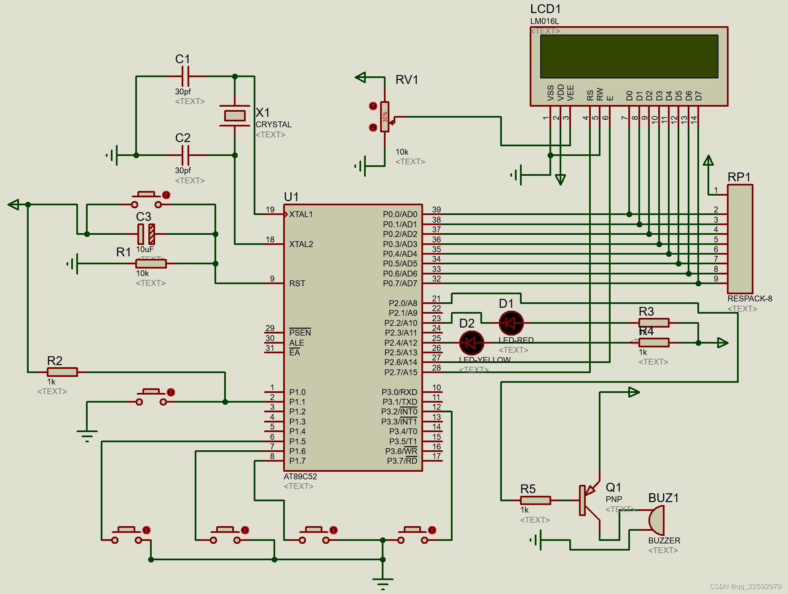Image resolution: width=788 pixels, height=594 pixels.
Task: Click the 'PNP' label near Q1
Action: tap(614, 499)
